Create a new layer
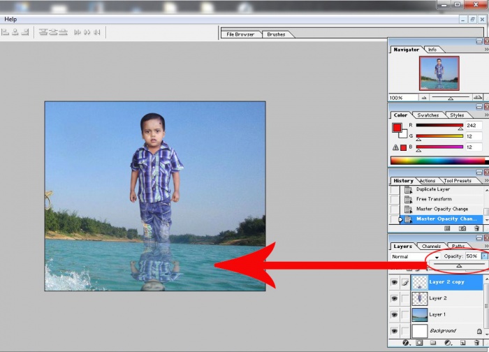Viewport: 489px width, 352px height. (x=462, y=343)
